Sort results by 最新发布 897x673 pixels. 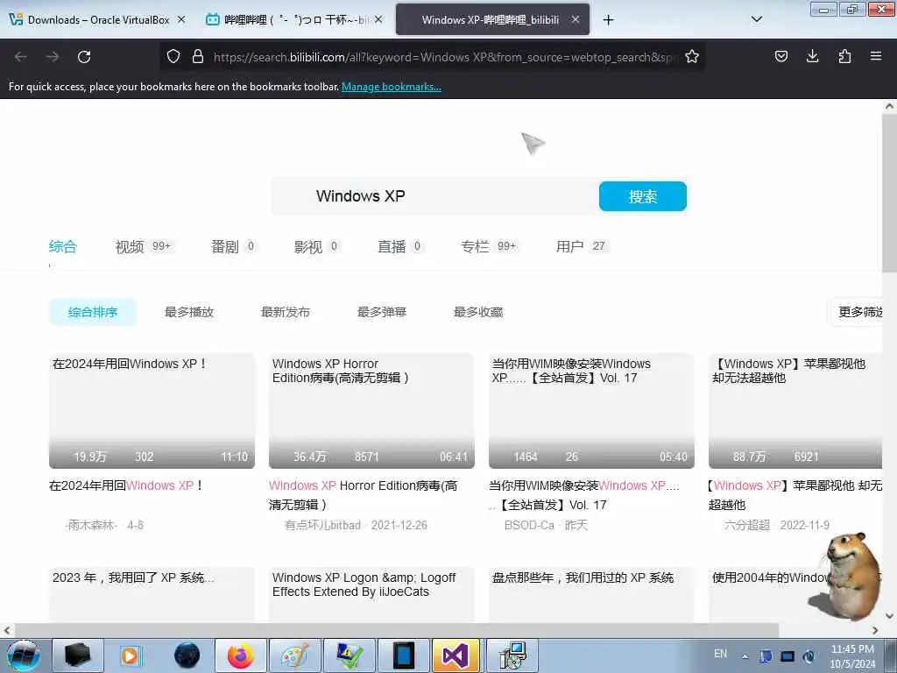coord(285,312)
